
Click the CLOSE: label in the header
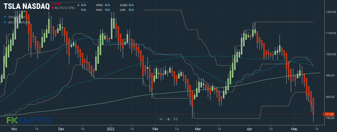124,5
